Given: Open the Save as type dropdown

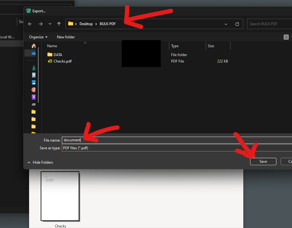Looking at the screenshot, I should (x=178, y=148).
